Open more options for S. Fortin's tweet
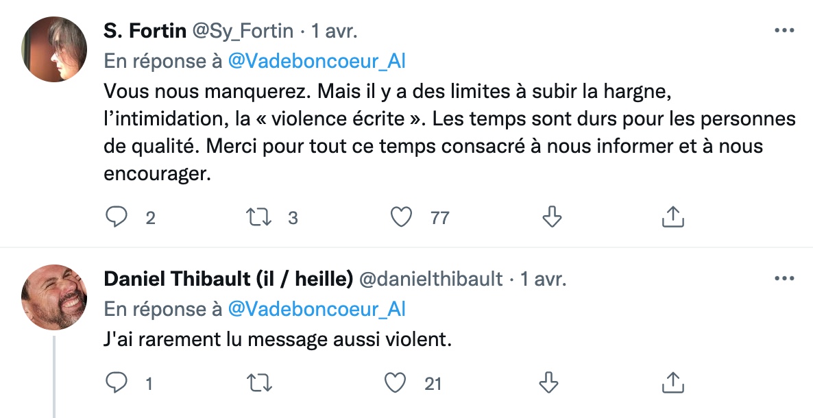The image size is (813, 418). 784,31
